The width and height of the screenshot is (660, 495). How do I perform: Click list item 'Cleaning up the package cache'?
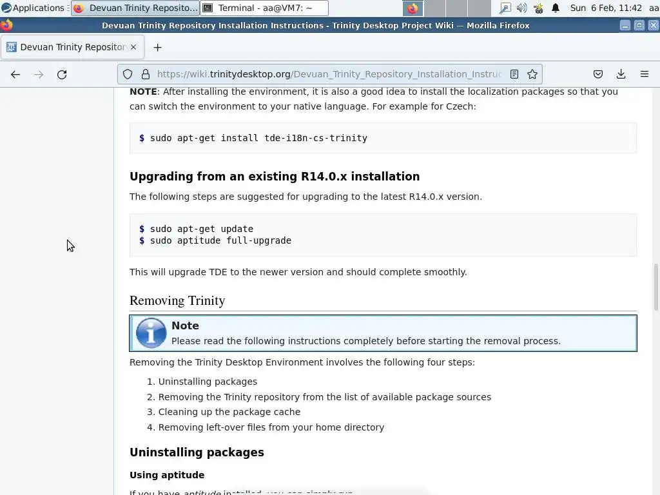point(229,412)
